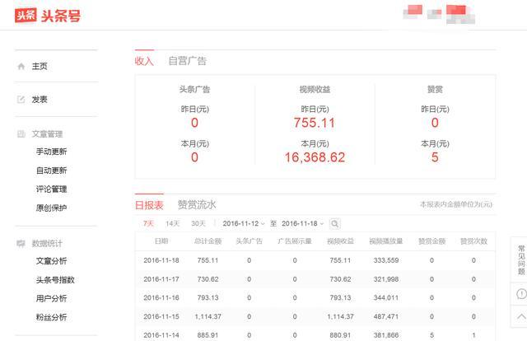The image size is (527, 341).
Task: Click the 视频收益 yesterday value 755.11
Action: 315,123
